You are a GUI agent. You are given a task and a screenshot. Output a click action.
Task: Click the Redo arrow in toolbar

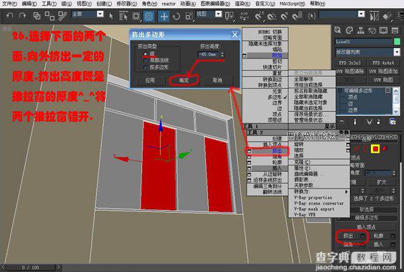point(23,16)
